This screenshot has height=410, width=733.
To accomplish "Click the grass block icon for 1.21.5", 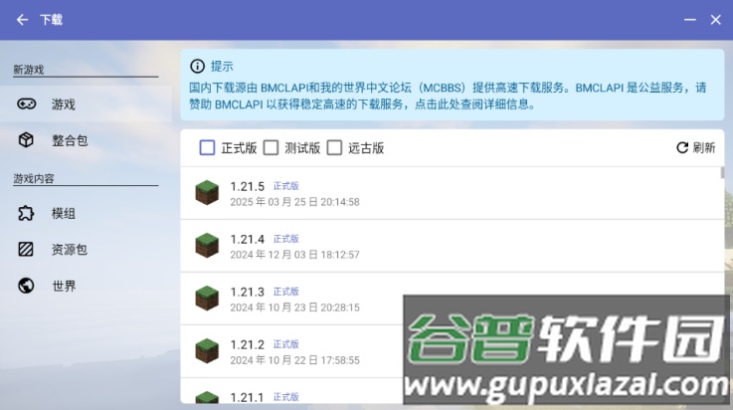I will click(206, 193).
